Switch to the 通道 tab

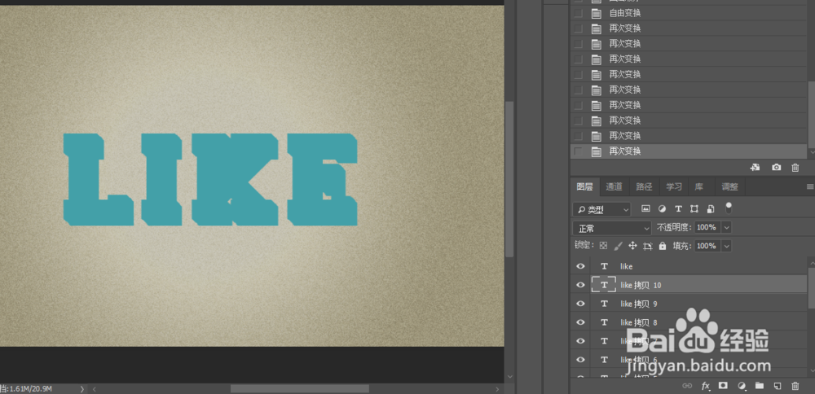615,187
